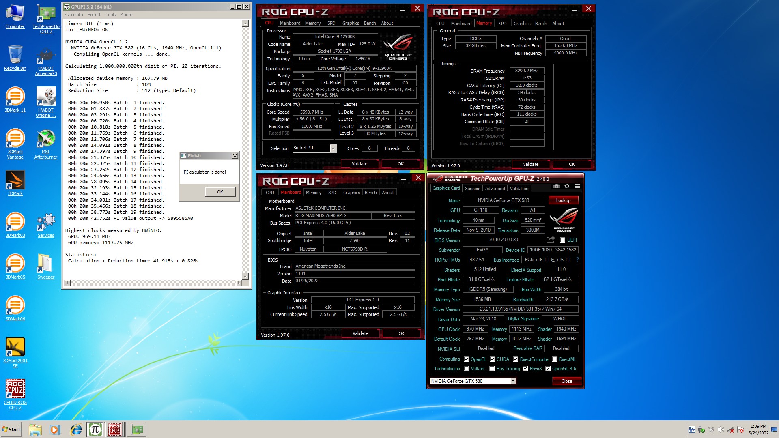Toggle the DirectCompute checkbox
This screenshot has width=779, height=438.
click(515, 359)
